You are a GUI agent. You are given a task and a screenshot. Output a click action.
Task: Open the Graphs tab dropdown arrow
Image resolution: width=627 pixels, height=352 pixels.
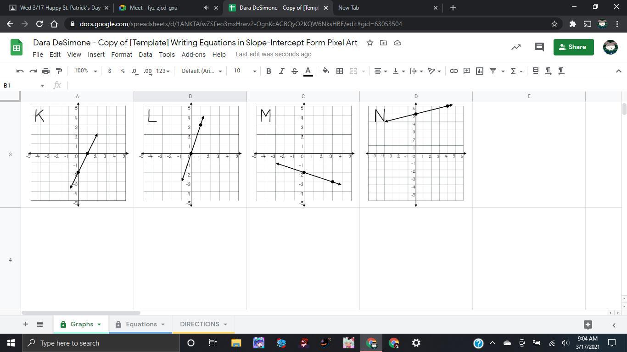pos(99,324)
